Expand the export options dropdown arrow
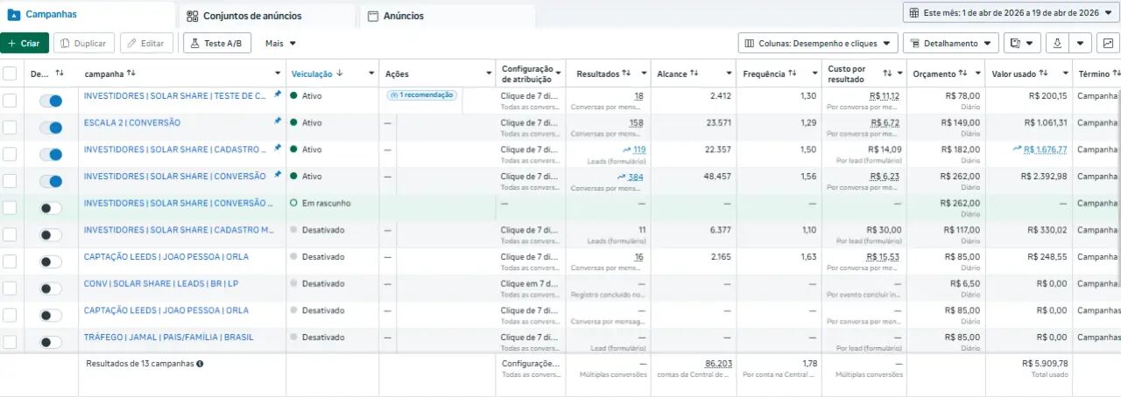Screen dimensions: 1121x397 pyautogui.click(x=1082, y=43)
